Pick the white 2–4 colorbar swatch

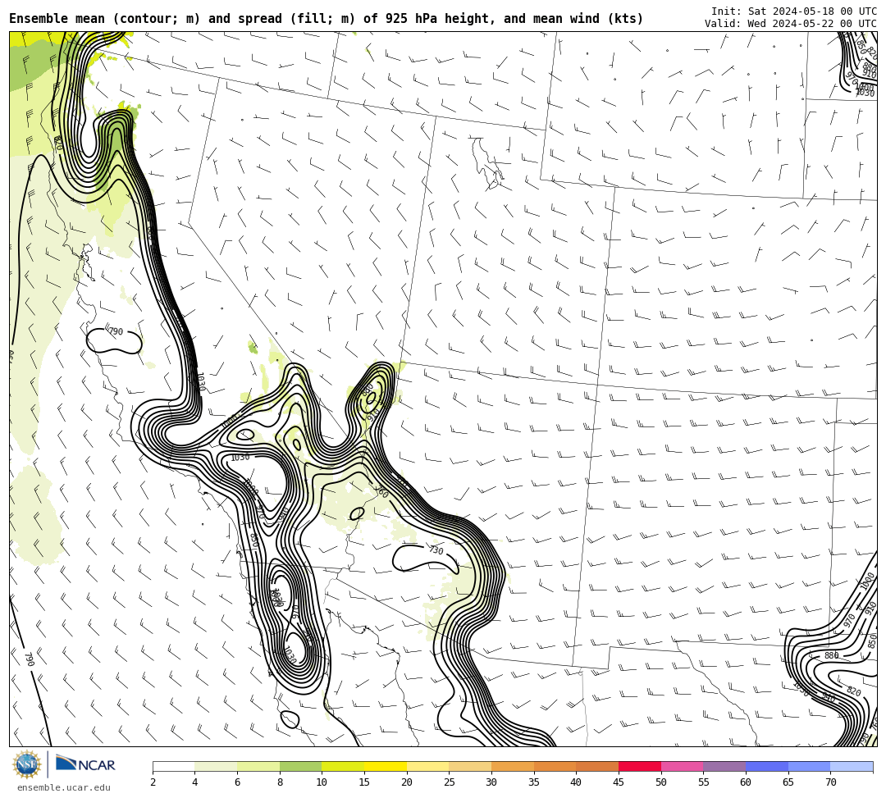coord(173,766)
